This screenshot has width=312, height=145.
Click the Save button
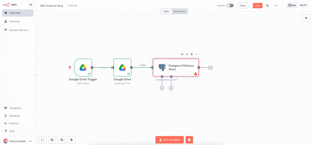coord(257,6)
